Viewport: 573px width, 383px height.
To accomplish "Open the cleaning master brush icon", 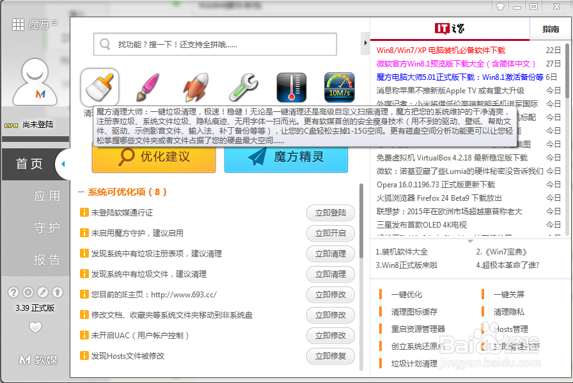I will click(100, 88).
